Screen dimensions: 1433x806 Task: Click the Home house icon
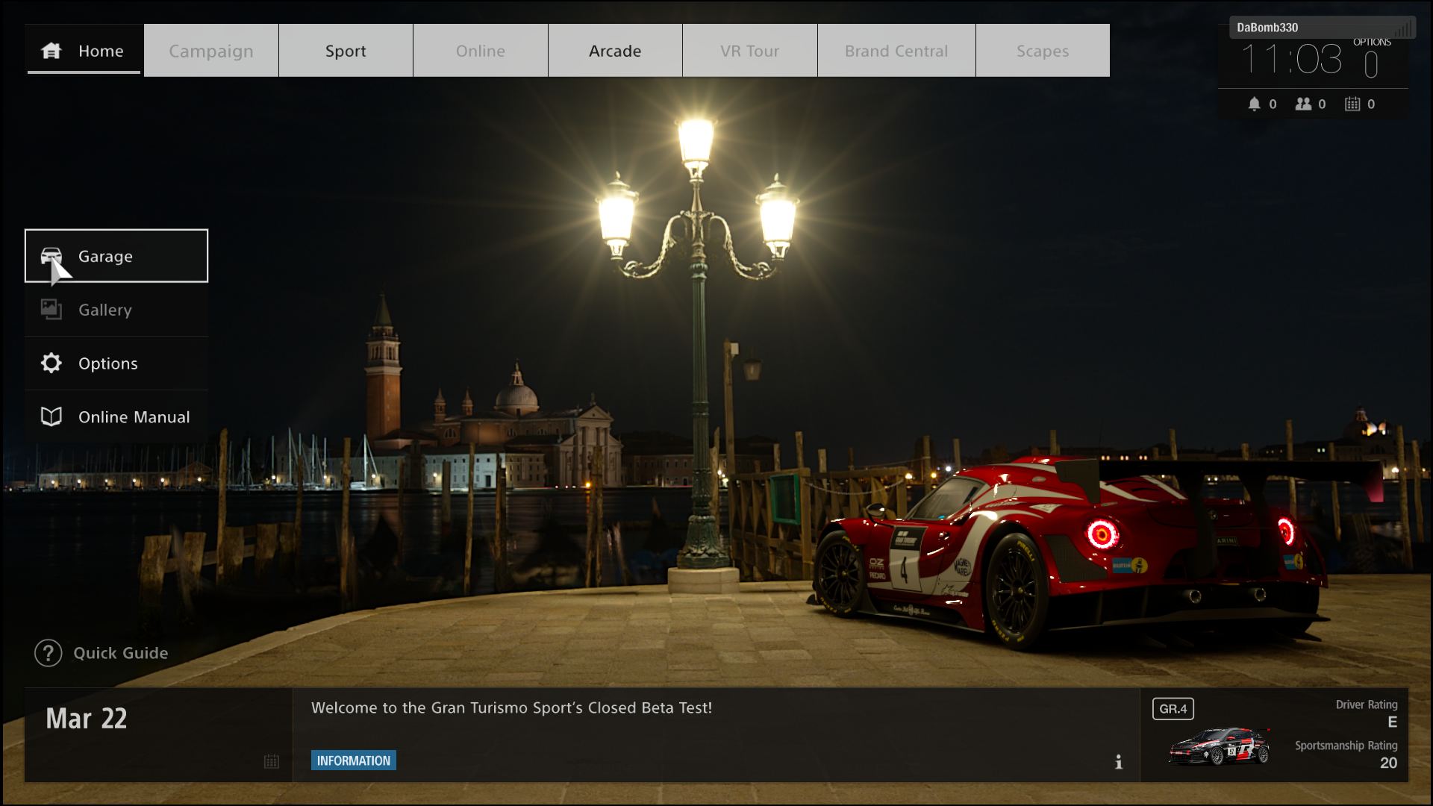pos(51,51)
